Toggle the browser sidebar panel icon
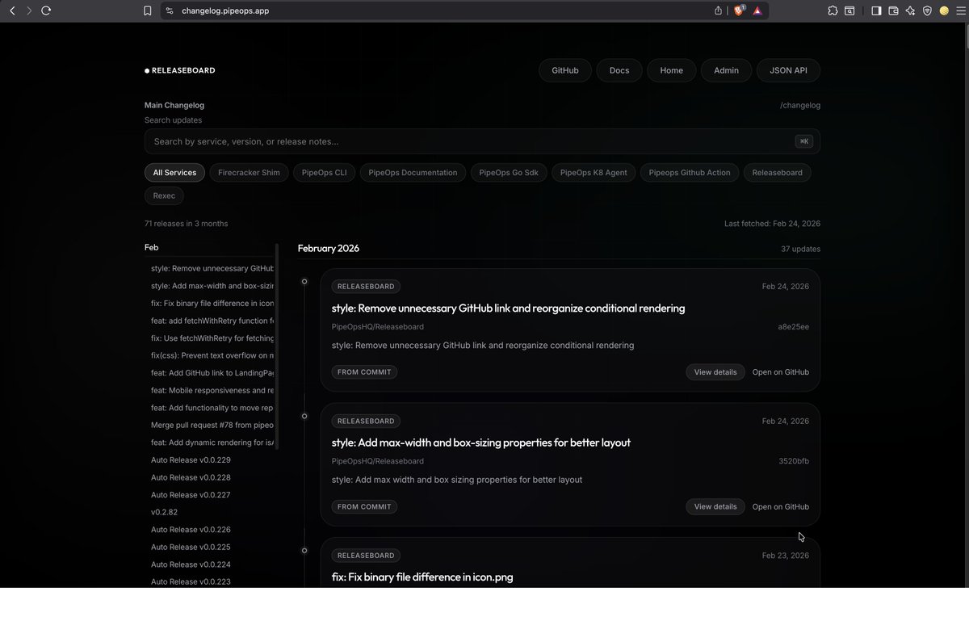969x621 pixels. click(876, 10)
